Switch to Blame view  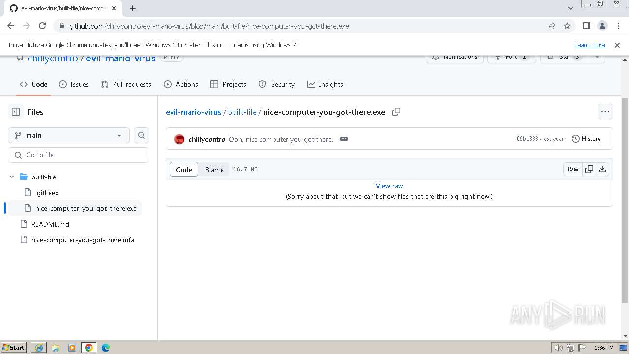click(x=214, y=169)
